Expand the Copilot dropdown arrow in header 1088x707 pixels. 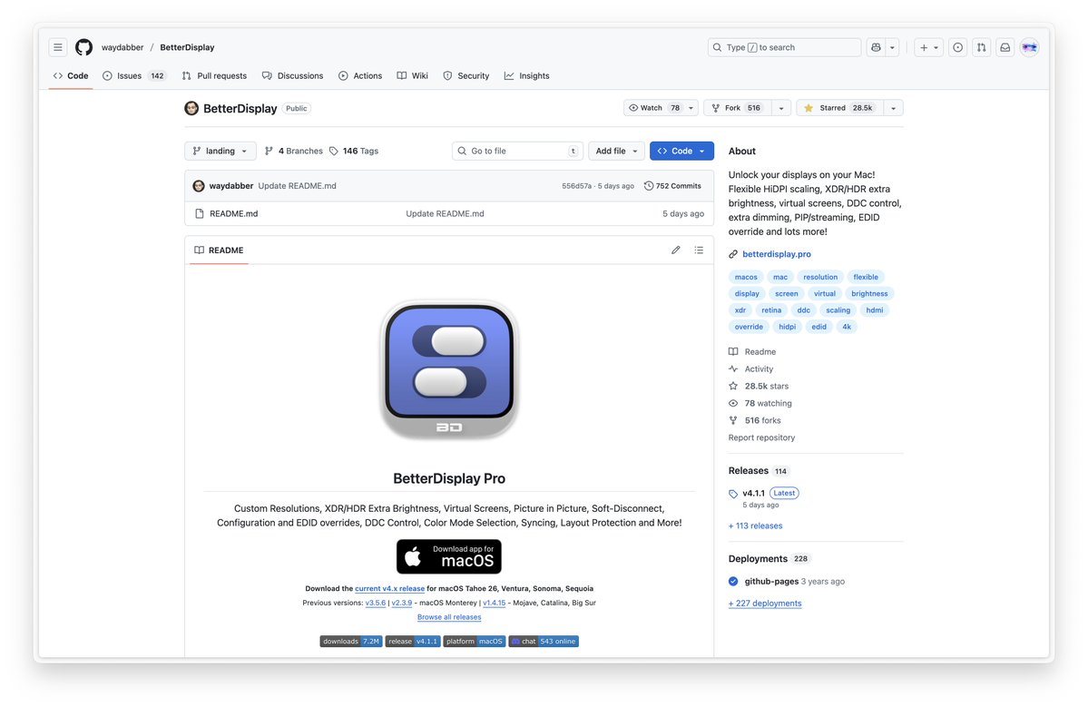892,47
